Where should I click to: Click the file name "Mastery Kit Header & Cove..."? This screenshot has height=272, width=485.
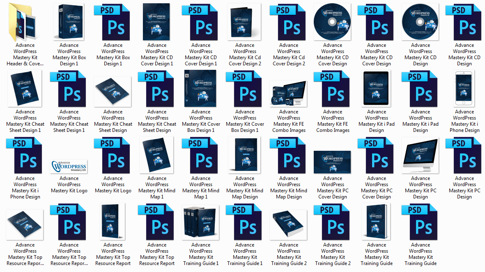25,55
